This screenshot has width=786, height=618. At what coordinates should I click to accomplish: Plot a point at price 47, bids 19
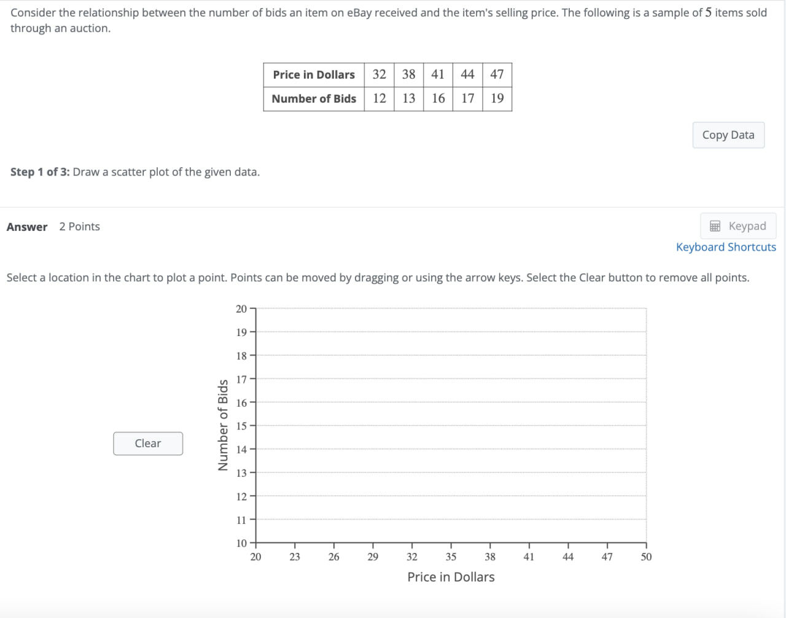point(607,332)
